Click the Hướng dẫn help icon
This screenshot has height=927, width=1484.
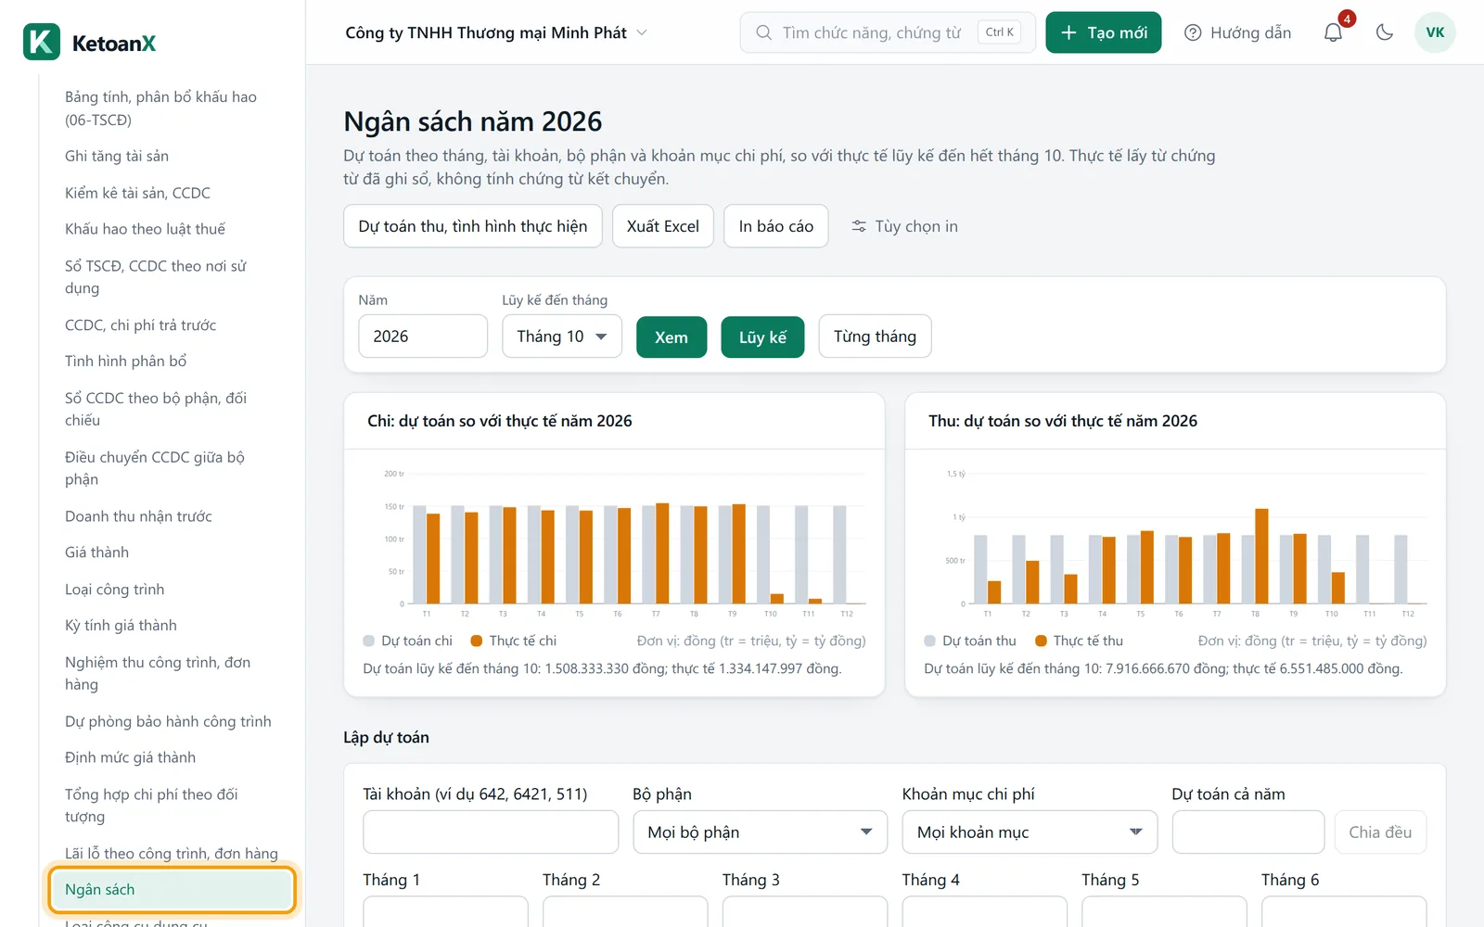pos(1193,32)
